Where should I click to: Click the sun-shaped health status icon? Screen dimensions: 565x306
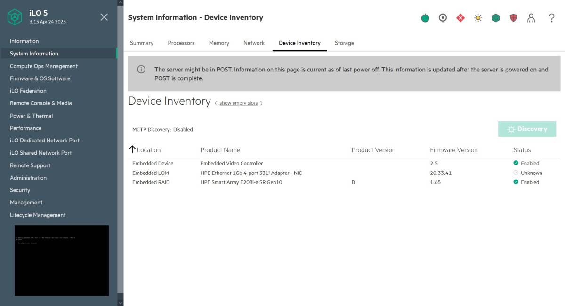click(x=478, y=18)
